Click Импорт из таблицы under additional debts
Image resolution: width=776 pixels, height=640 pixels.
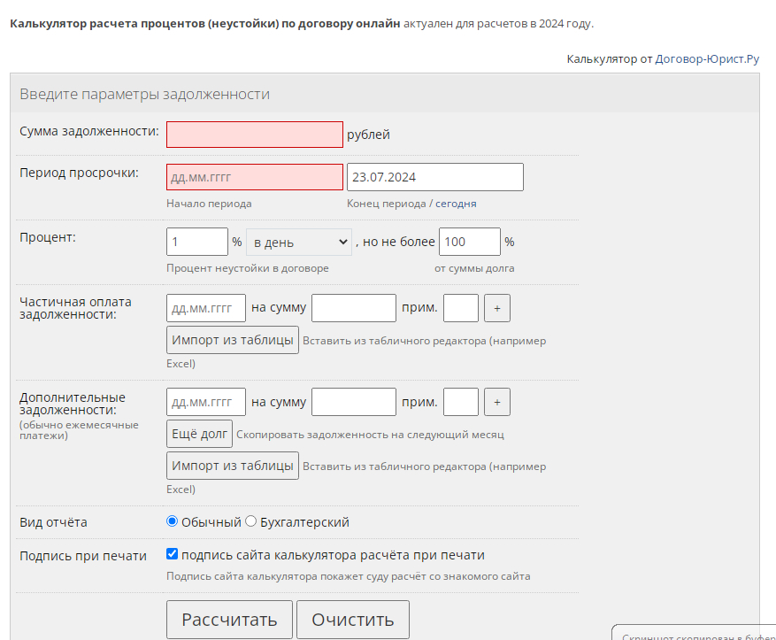click(233, 466)
